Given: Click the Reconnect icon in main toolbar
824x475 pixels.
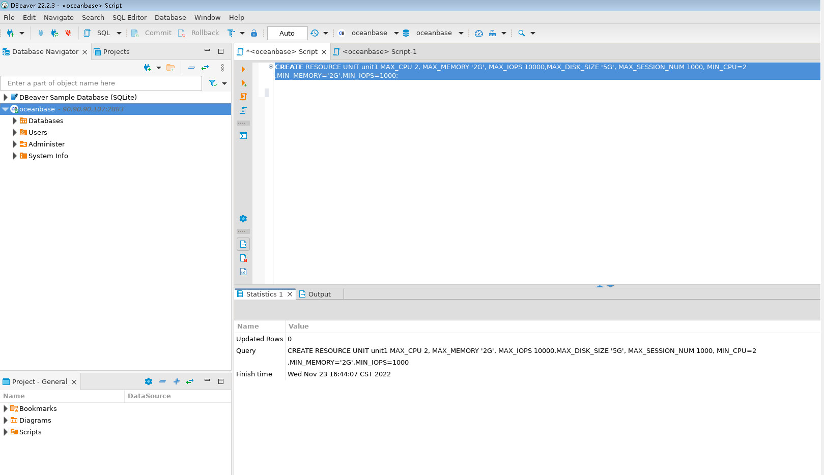Looking at the screenshot, I should coord(54,33).
